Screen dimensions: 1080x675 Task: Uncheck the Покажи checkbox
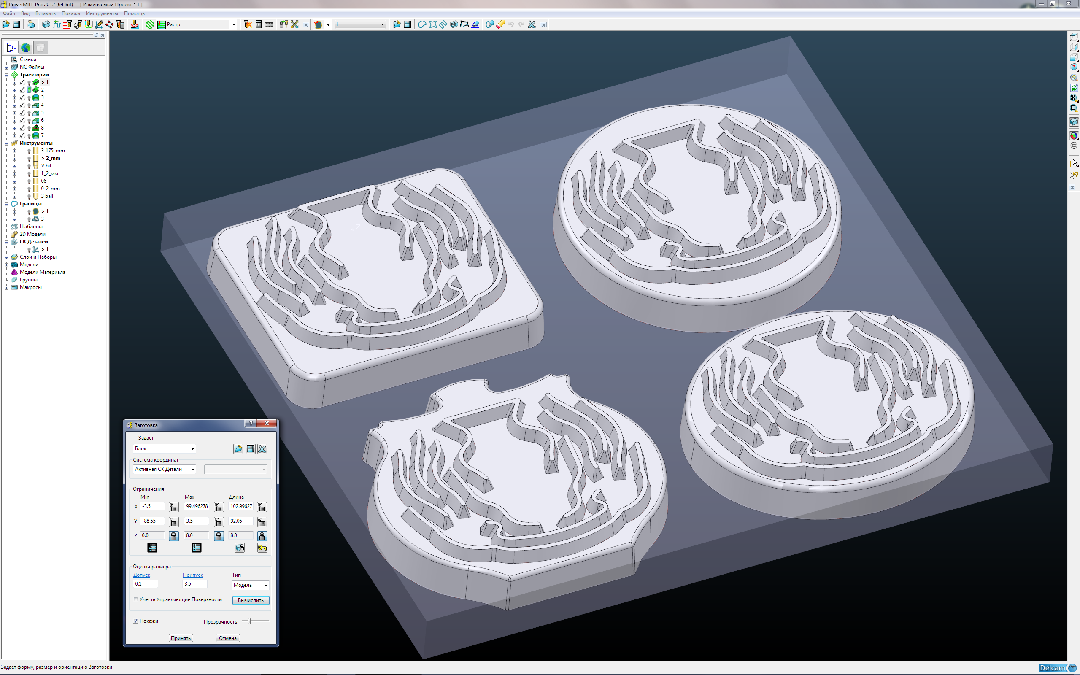tap(136, 621)
